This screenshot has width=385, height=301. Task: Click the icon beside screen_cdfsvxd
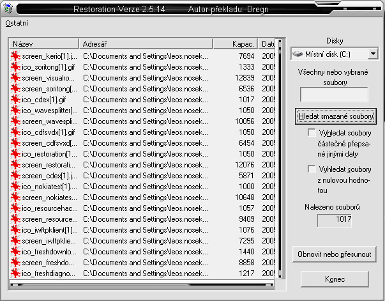click(x=15, y=143)
